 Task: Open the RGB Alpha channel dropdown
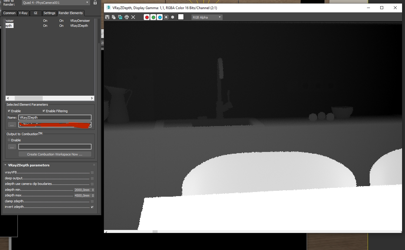point(207,17)
